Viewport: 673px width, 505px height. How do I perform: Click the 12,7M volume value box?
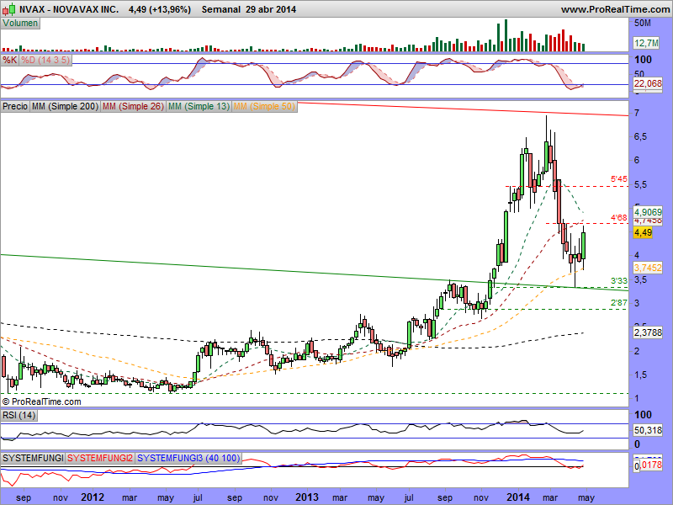tap(646, 43)
